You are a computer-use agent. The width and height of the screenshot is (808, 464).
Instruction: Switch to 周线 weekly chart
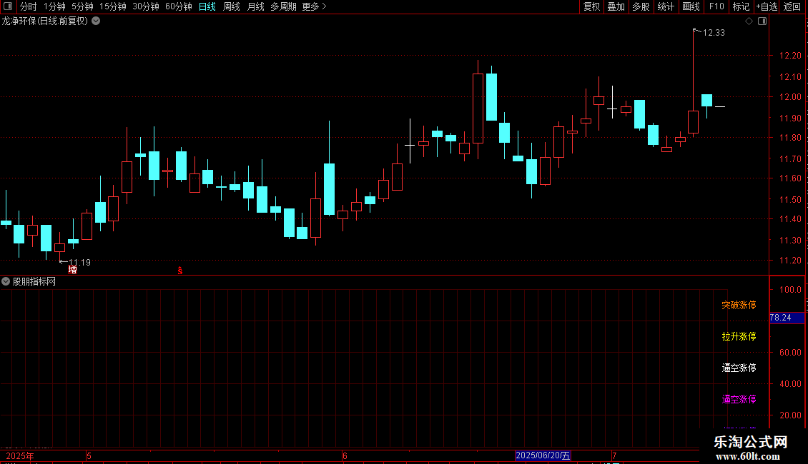click(232, 6)
